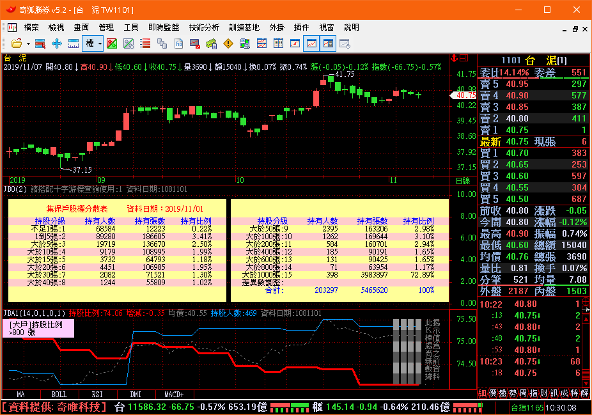
Task: Switch to the MACD+ indicator tab
Action: [174, 395]
